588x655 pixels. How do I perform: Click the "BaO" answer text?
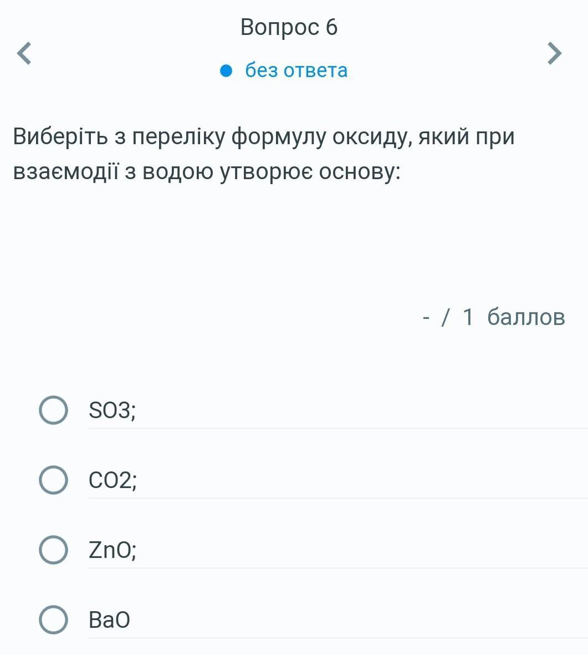[x=109, y=620]
